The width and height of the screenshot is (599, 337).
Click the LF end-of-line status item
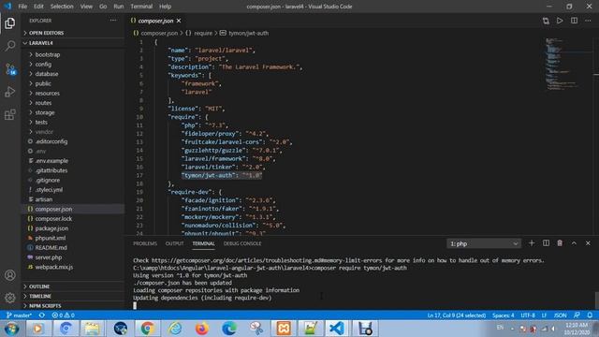pyautogui.click(x=544, y=315)
